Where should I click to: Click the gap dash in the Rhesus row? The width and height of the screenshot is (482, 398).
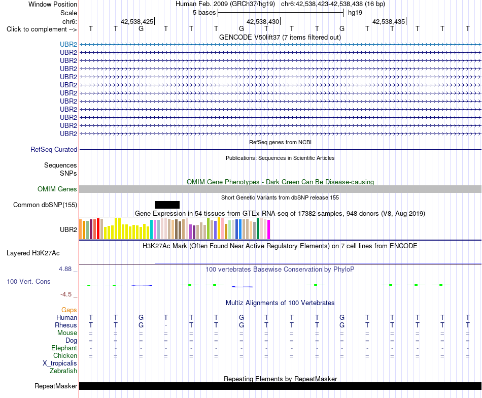[166, 325]
